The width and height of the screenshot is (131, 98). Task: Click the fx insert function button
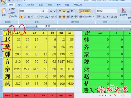click(x=36, y=26)
